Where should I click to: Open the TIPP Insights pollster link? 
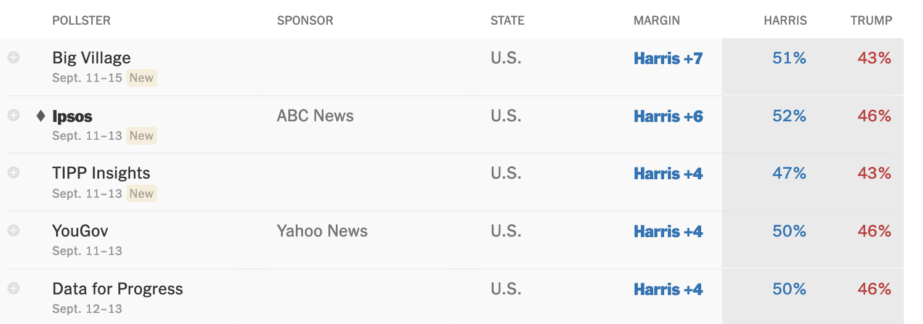(101, 173)
